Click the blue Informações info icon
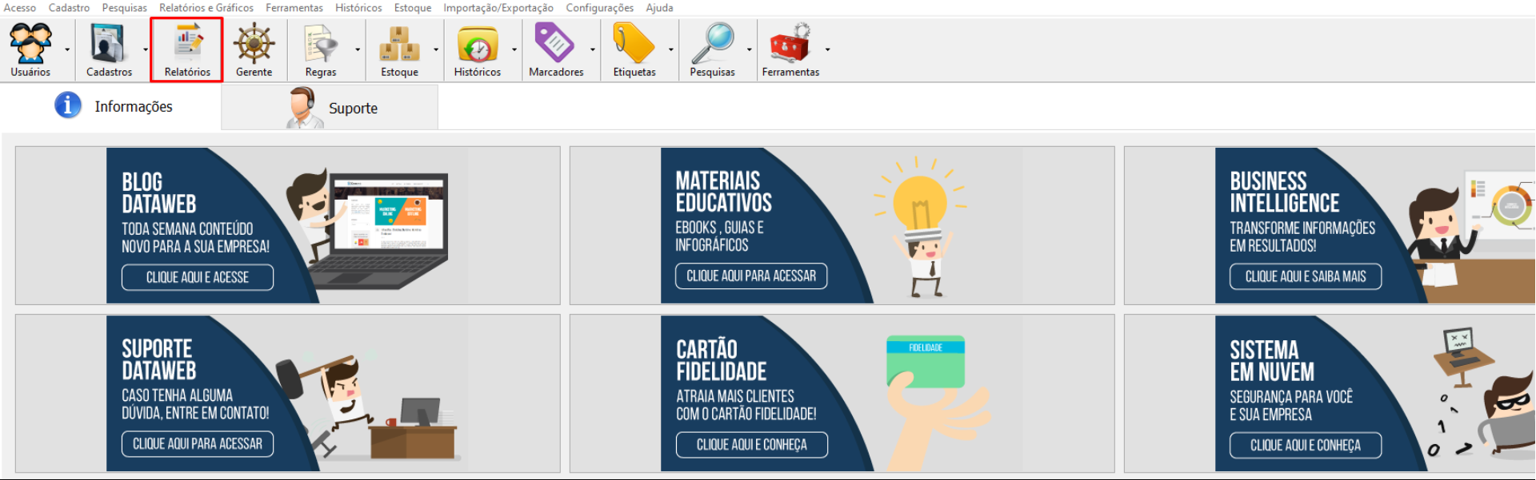 [68, 105]
